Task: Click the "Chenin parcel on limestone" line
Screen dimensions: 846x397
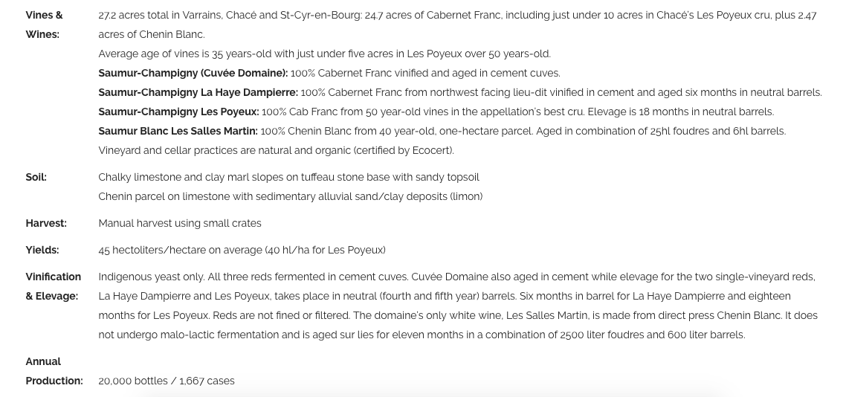Action: (290, 196)
